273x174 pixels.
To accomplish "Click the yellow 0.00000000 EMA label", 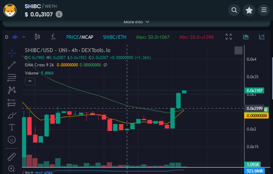I will pyautogui.click(x=257, y=116).
